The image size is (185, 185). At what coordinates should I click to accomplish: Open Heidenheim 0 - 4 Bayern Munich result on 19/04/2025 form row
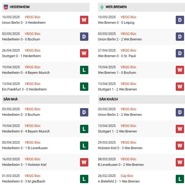[x=26, y=73]
